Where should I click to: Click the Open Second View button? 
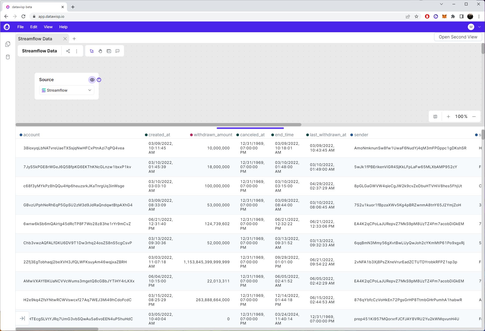click(458, 37)
